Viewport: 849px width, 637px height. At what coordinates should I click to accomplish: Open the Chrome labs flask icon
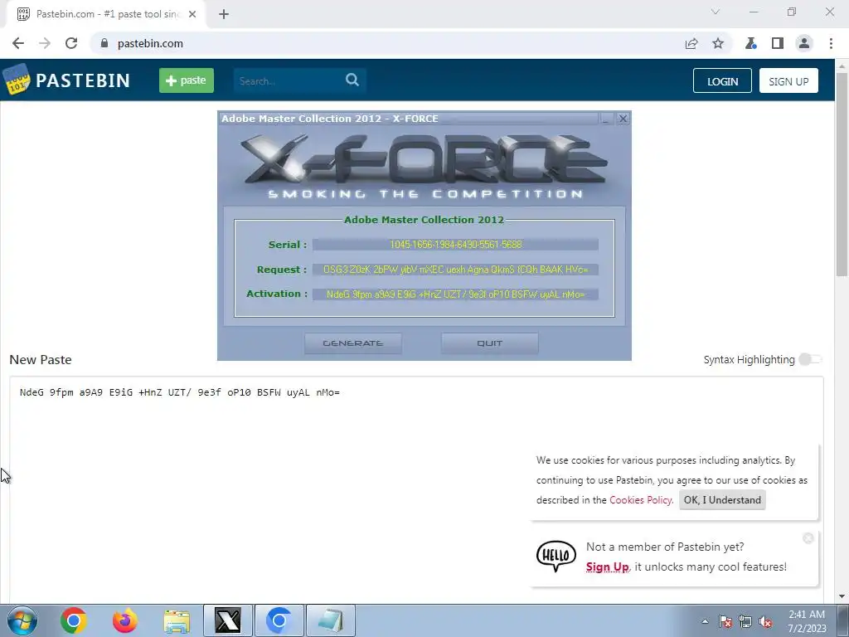tap(750, 43)
